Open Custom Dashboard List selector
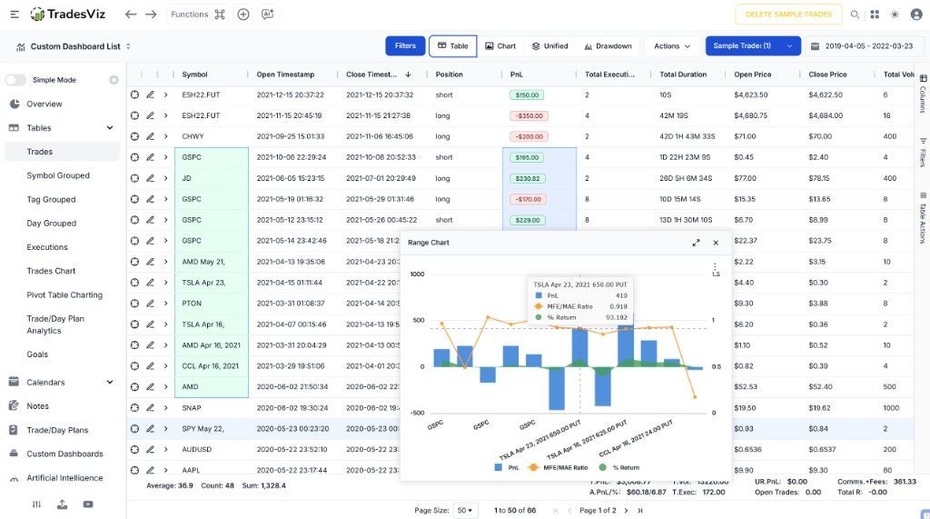 point(73,46)
